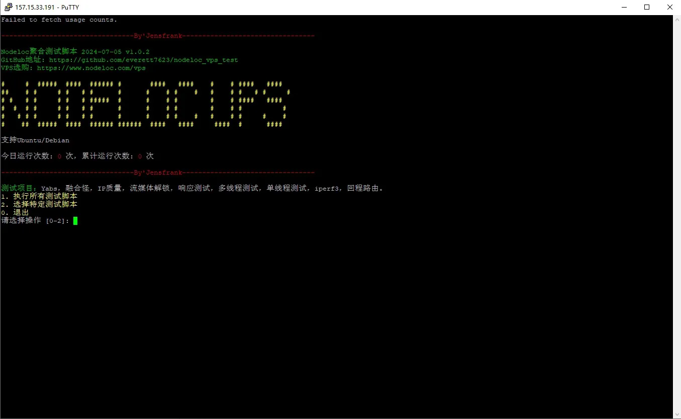Click the yellow NODELOC ASCII art logo
The image size is (681, 419).
[146, 104]
